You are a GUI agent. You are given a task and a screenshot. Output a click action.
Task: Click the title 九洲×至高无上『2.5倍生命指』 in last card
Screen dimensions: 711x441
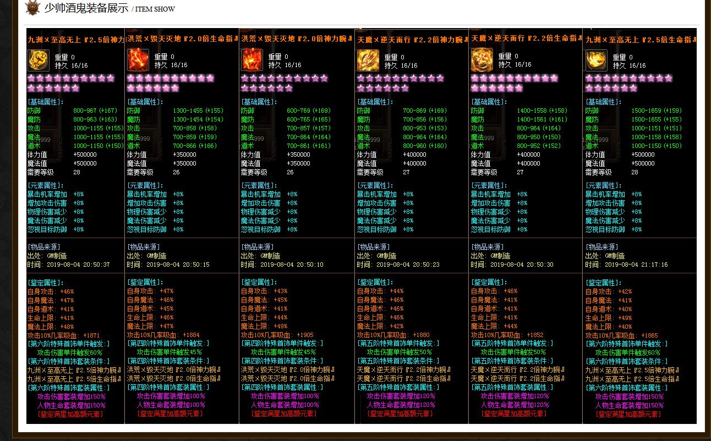click(x=641, y=40)
